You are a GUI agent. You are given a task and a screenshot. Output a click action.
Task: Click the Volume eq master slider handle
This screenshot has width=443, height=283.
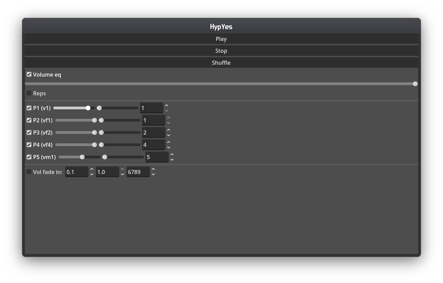click(x=415, y=84)
